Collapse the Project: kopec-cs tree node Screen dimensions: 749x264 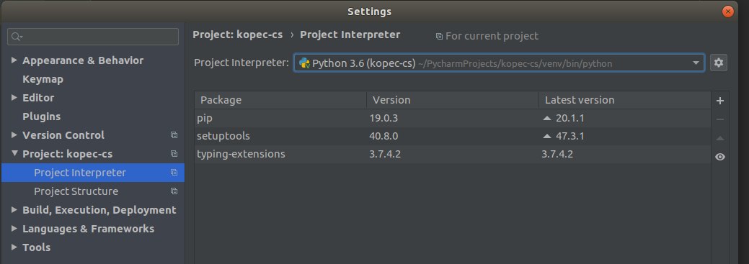(x=14, y=153)
